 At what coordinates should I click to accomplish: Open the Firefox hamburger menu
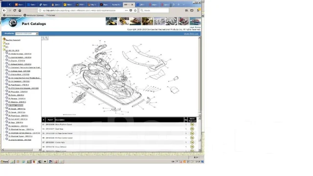[x=198, y=10]
